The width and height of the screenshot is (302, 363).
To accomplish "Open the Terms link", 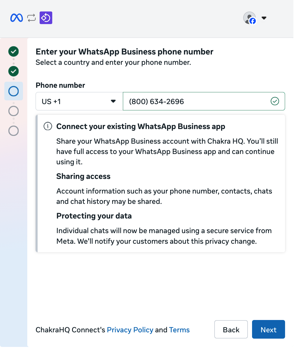I will (x=179, y=330).
